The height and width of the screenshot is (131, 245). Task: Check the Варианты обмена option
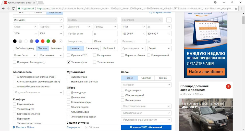[x=122, y=55]
